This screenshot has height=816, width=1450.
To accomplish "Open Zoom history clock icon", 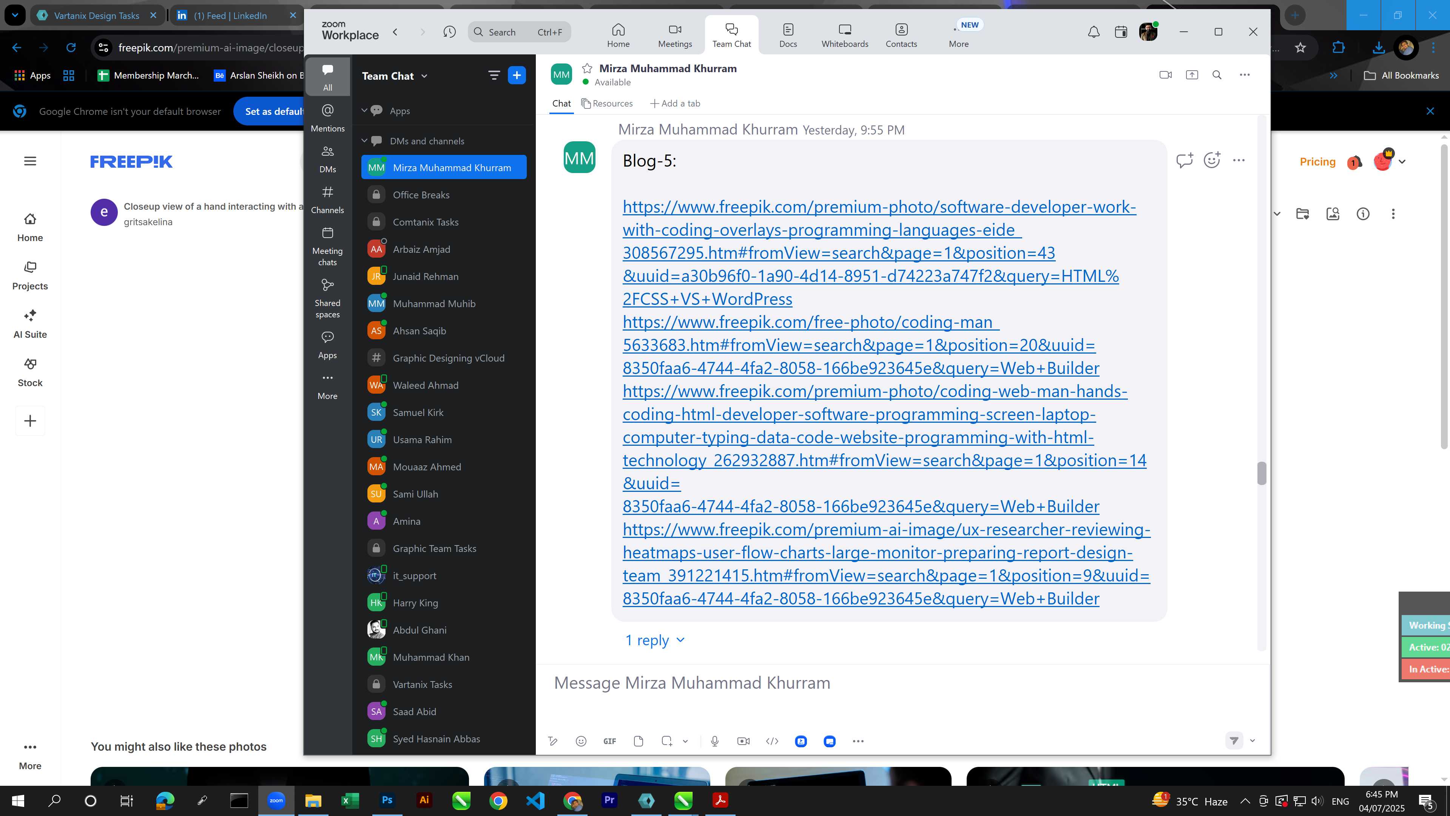I will 449,32.
